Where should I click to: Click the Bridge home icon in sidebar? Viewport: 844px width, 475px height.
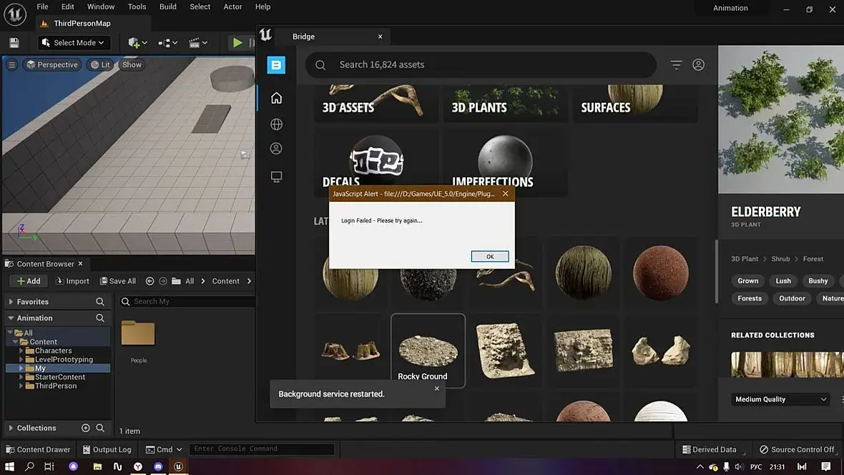(x=276, y=98)
